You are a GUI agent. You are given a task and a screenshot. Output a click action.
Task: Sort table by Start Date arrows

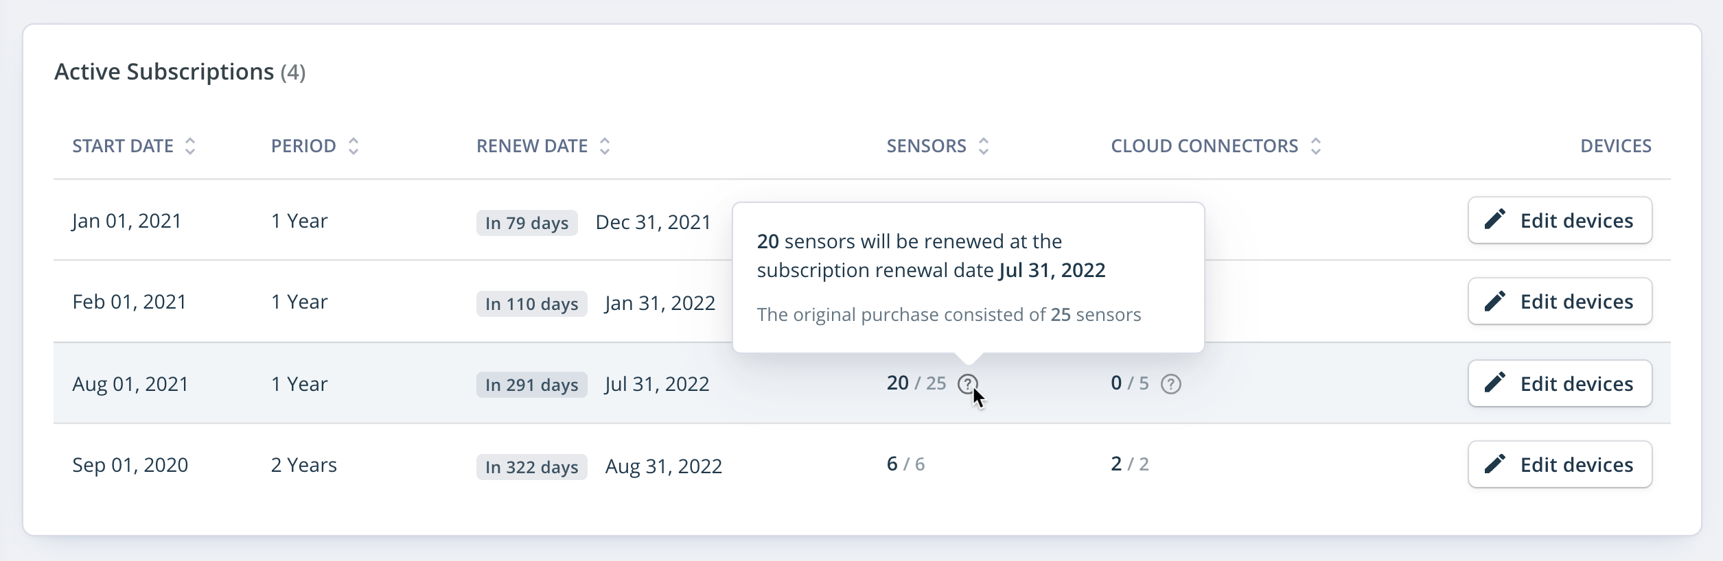[x=190, y=146]
